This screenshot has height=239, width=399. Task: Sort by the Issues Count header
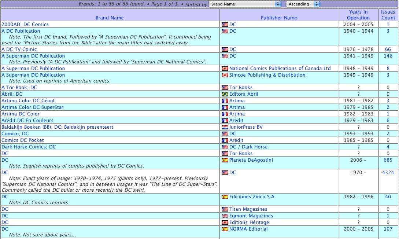point(388,15)
